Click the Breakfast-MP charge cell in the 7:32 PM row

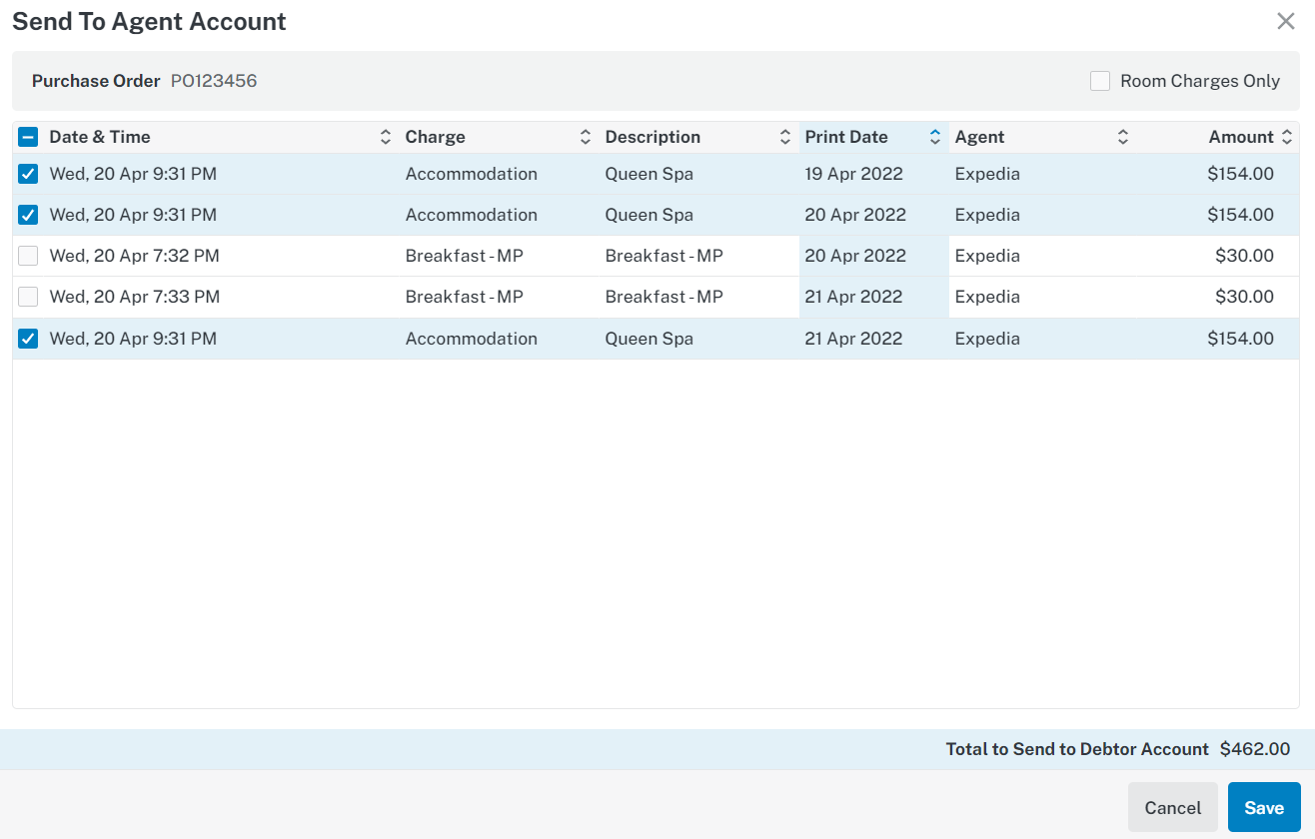[465, 256]
